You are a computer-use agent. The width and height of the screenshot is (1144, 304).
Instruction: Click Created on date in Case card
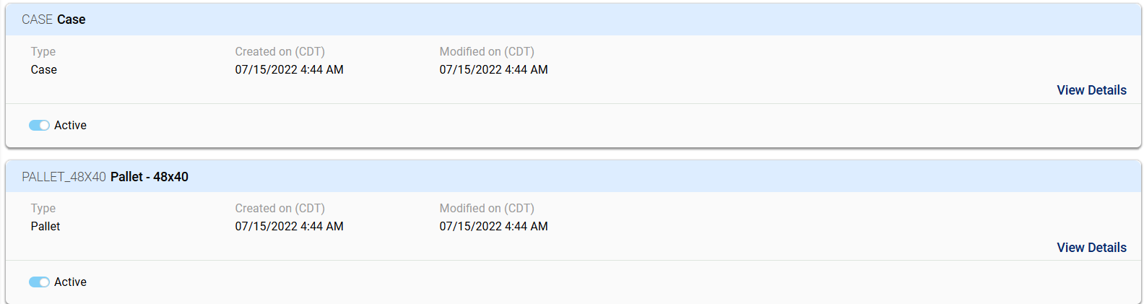(x=289, y=70)
